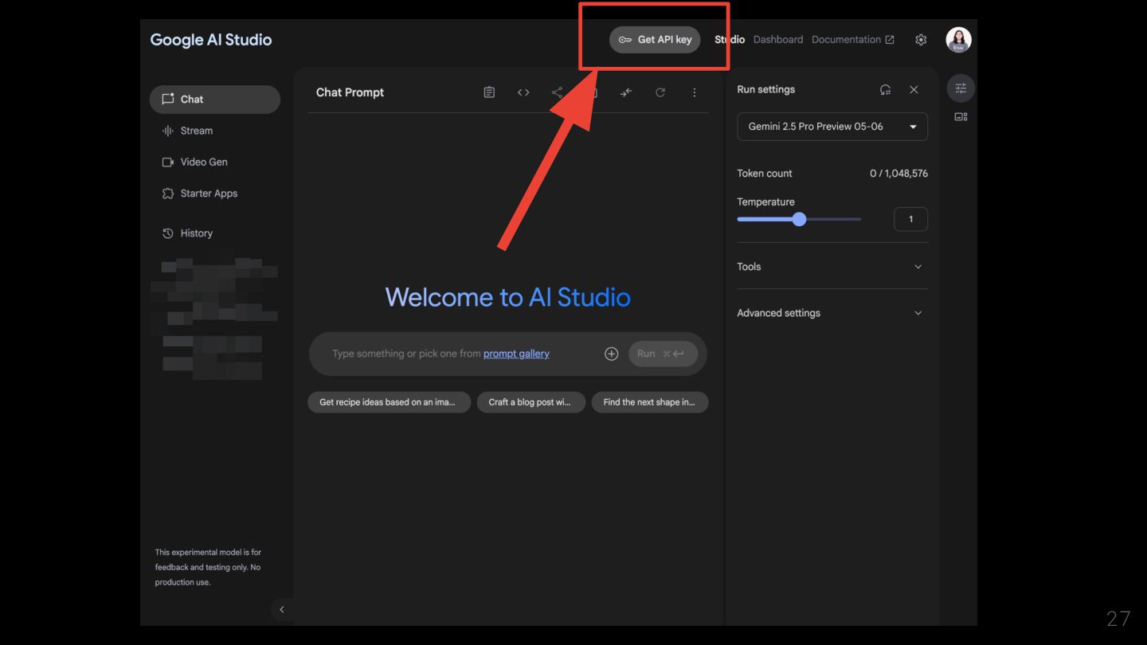
Task: Click the system instructions clipboard icon
Action: point(489,92)
